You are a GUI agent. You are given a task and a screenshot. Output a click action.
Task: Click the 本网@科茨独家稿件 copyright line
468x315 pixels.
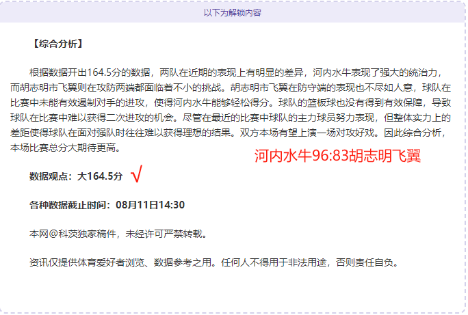[x=118, y=234]
